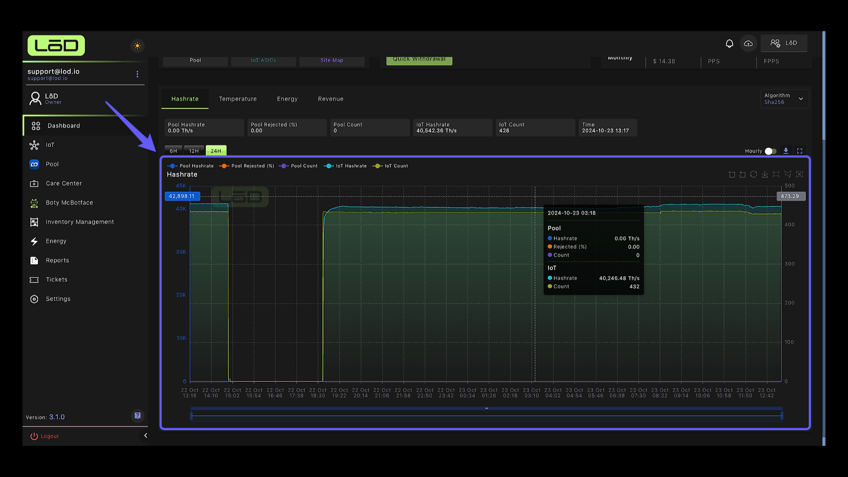
Task: Open Inventory Management
Action: (x=85, y=222)
